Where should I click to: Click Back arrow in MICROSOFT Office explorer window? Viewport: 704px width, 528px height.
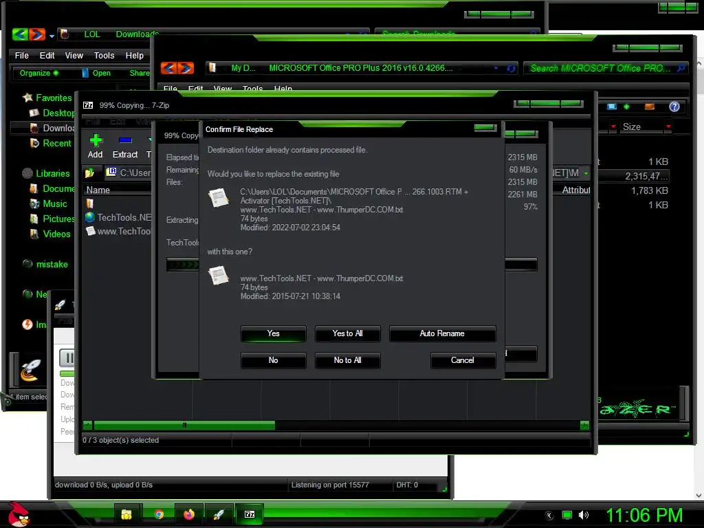tap(168, 68)
